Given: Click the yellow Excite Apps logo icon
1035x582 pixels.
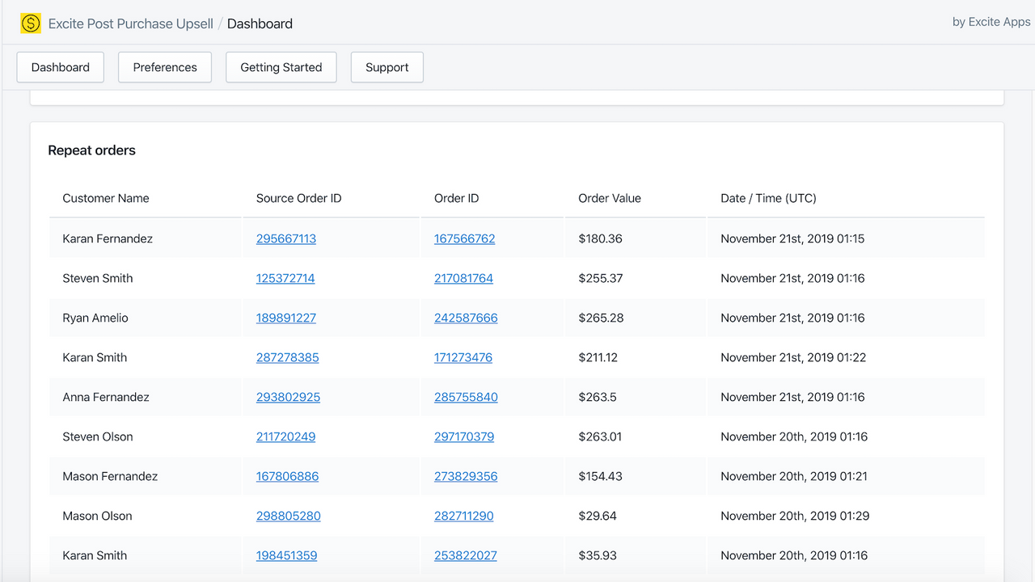Looking at the screenshot, I should (x=31, y=23).
